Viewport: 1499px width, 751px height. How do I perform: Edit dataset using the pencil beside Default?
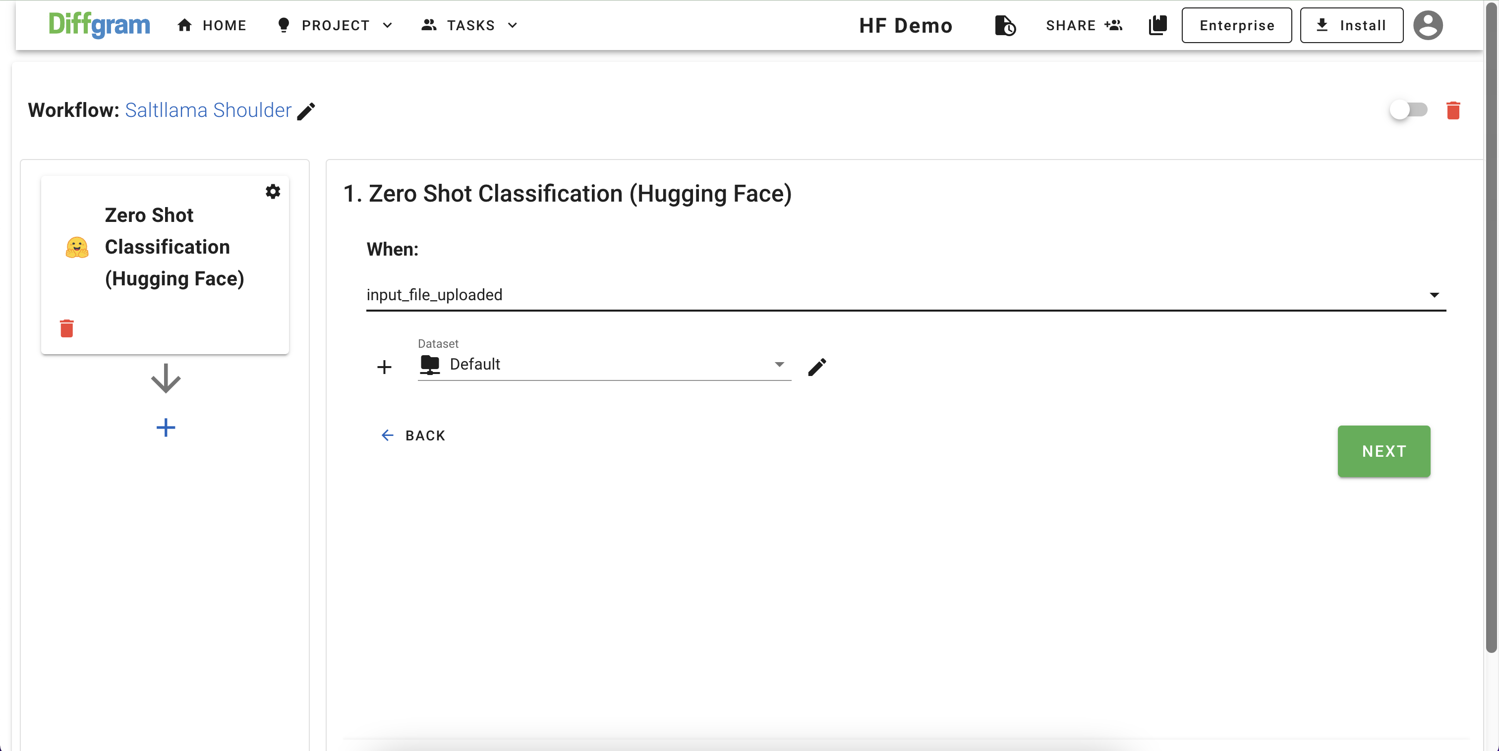coord(816,367)
